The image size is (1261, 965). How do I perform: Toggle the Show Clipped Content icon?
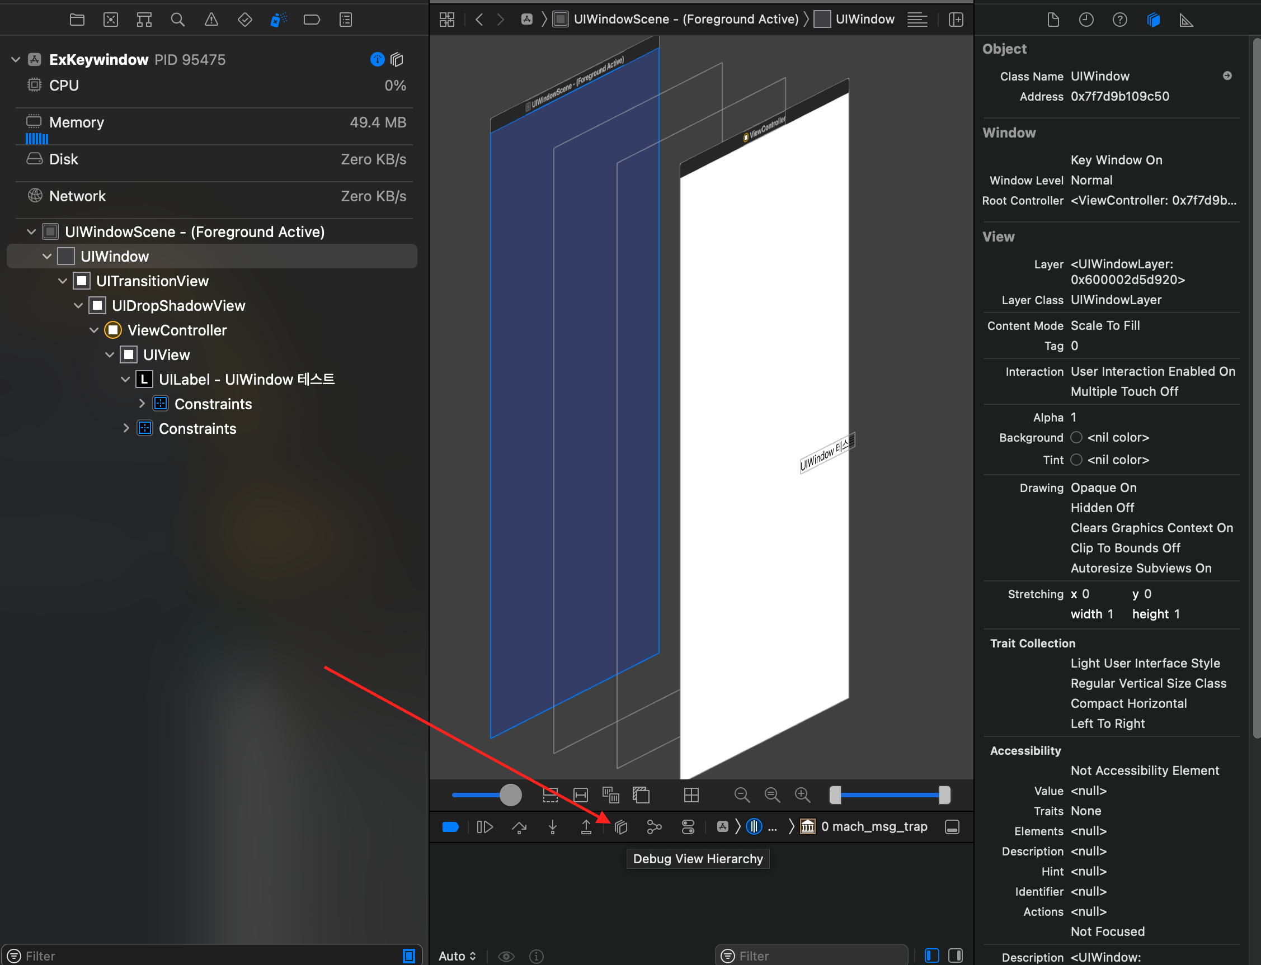(550, 796)
